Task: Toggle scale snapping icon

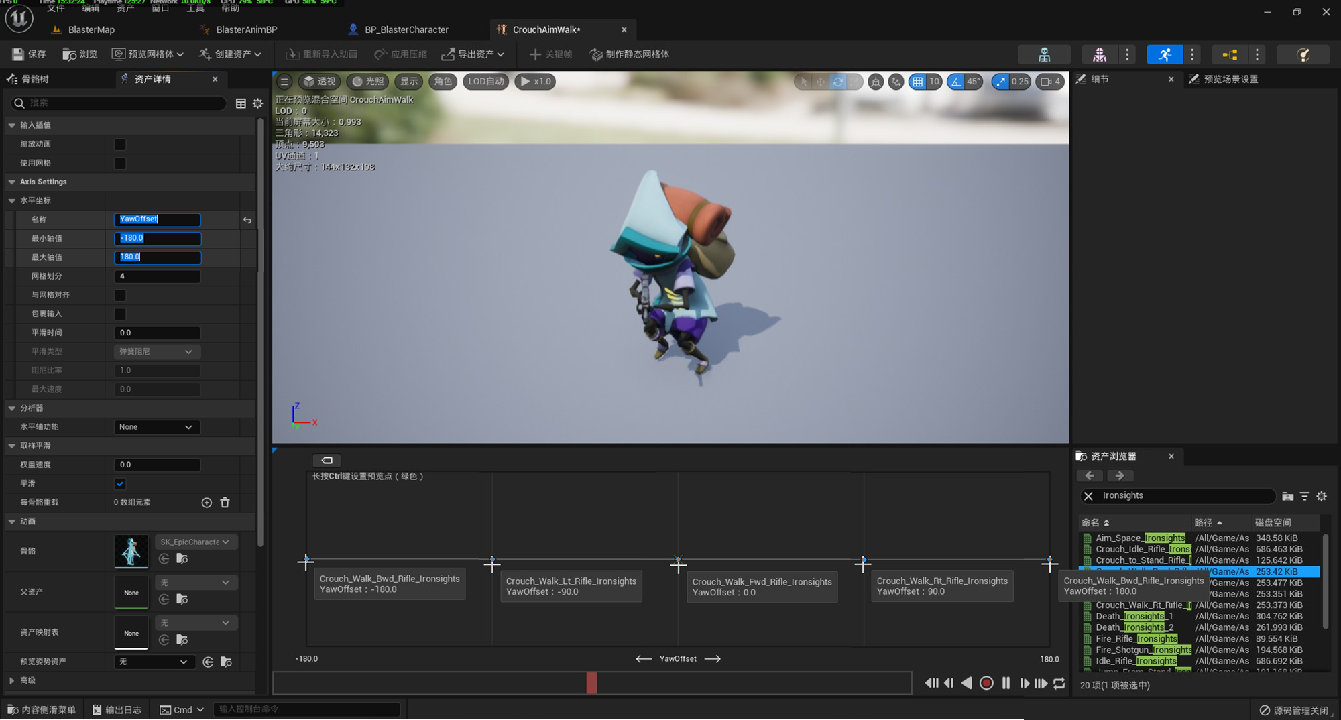Action: 1000,82
